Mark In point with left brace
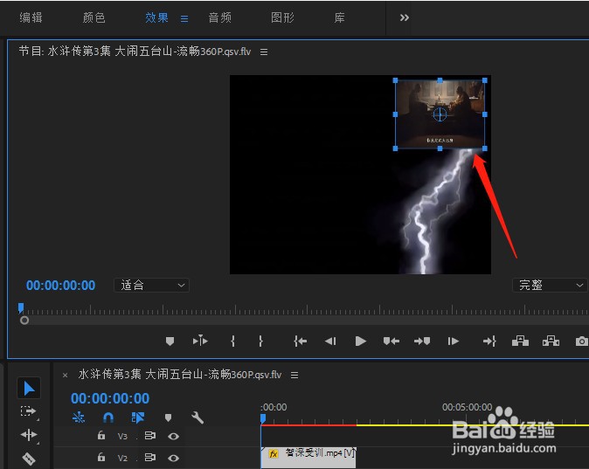This screenshot has width=589, height=469. point(233,341)
